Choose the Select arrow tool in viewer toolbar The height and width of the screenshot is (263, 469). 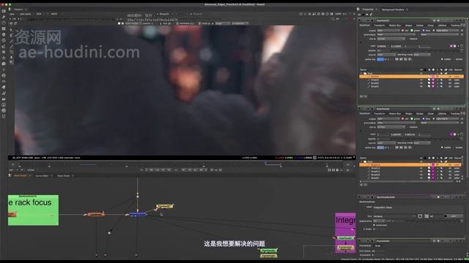tap(12, 30)
